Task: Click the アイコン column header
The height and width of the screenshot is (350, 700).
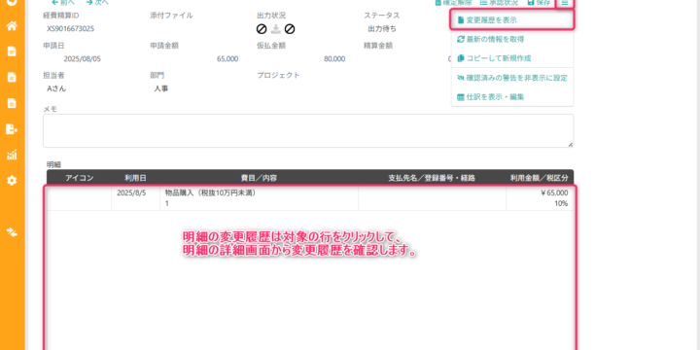Action: (79, 178)
